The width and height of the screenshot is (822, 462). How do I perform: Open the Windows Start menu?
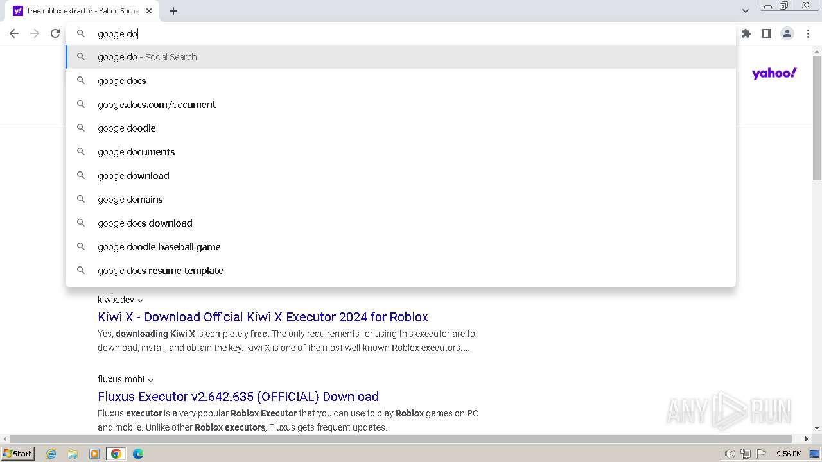[x=18, y=454]
